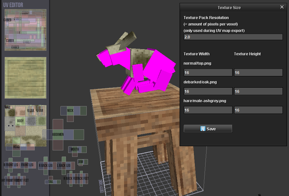
Task: Close the Texture Size dialog
Action: (x=282, y=7)
